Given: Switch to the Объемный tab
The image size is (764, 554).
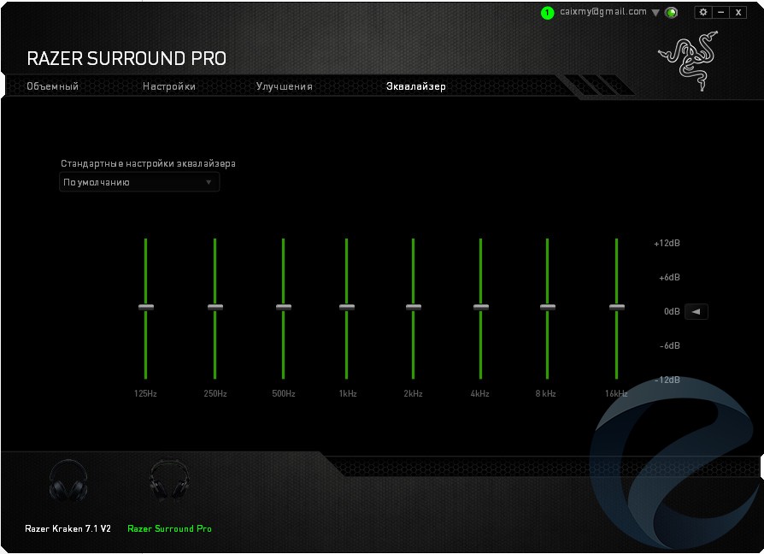Looking at the screenshot, I should (x=52, y=86).
